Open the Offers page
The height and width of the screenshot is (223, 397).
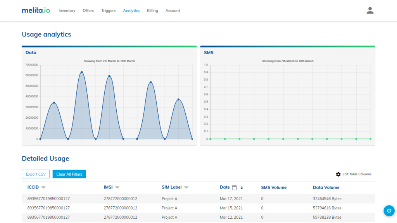(x=88, y=10)
